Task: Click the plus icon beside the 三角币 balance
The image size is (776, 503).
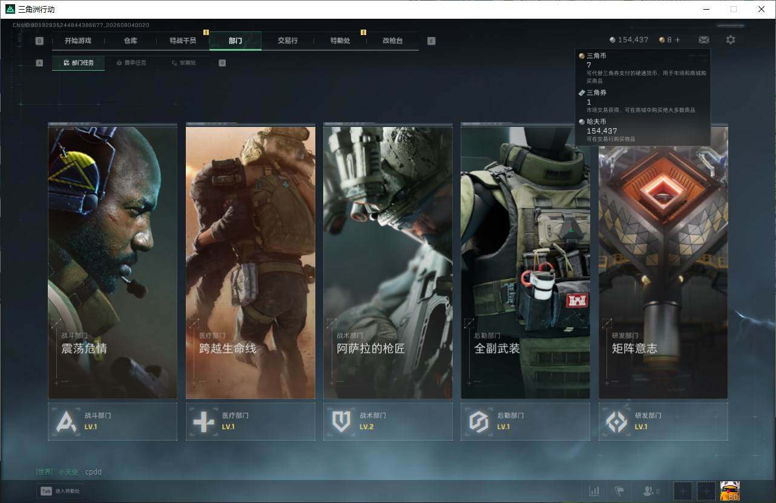Action: 677,40
